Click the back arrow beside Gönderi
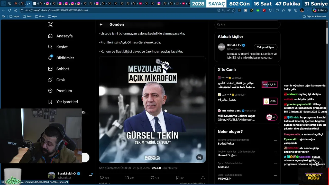The width and height of the screenshot is (329, 185). [x=101, y=24]
